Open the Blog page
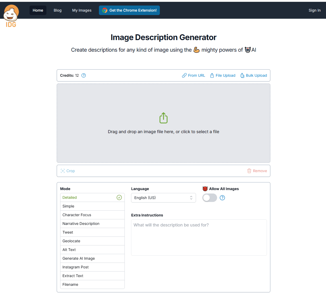Viewport: 326px width, 295px height. pyautogui.click(x=57, y=10)
